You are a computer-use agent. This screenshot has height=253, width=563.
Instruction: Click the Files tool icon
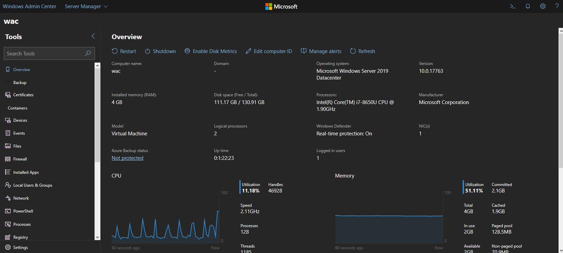point(8,146)
